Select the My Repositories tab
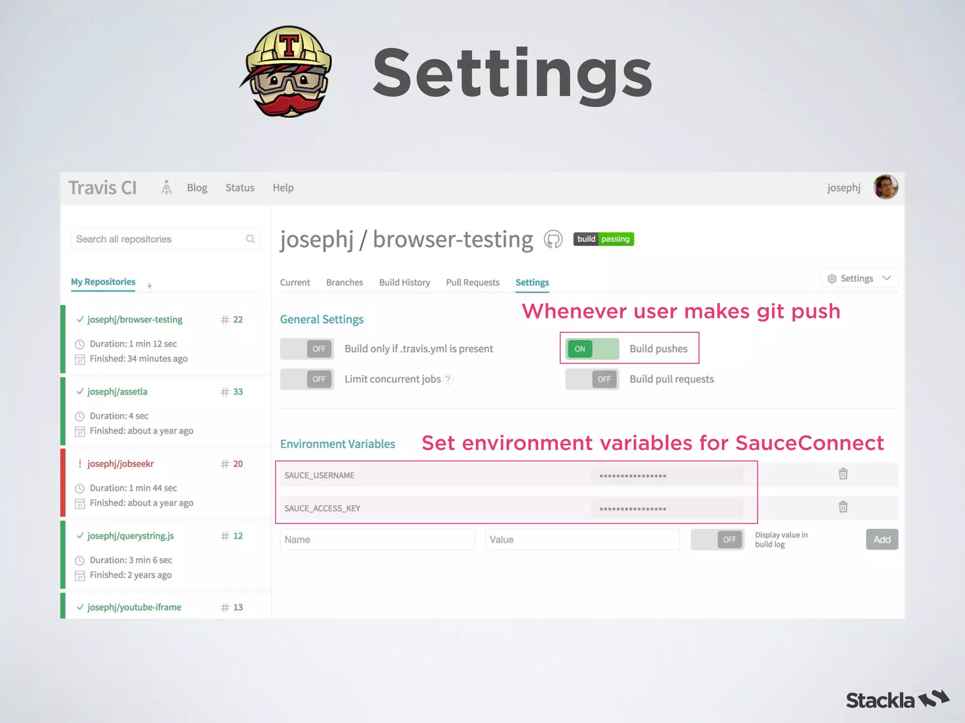 pyautogui.click(x=103, y=282)
